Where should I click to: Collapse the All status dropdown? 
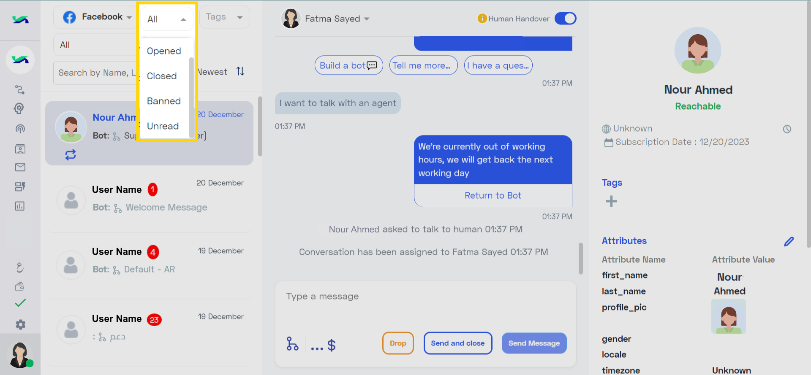166,19
